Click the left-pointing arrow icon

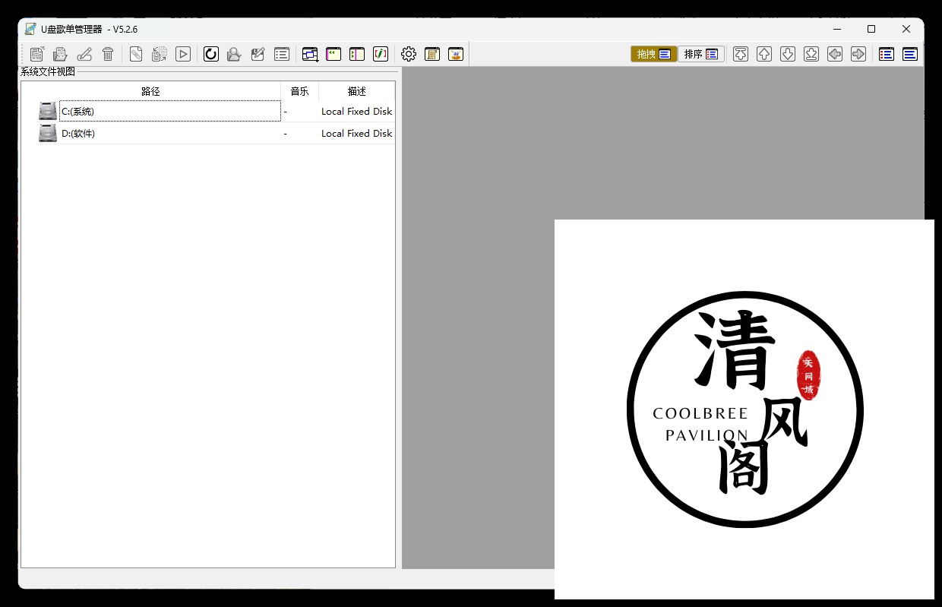(x=835, y=54)
